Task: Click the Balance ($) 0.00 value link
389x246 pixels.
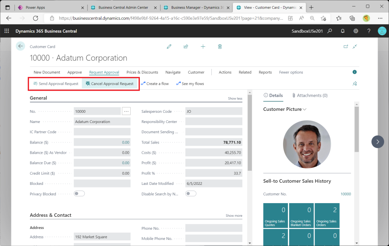Action: point(125,142)
